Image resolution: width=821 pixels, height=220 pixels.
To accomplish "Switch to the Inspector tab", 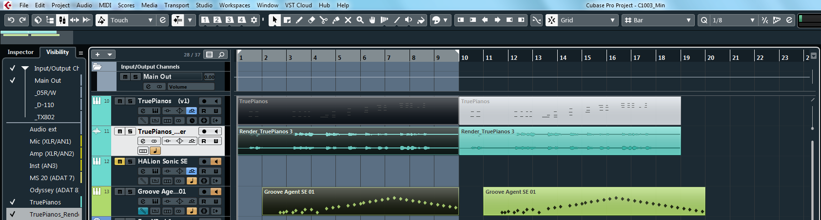I will click(x=20, y=52).
